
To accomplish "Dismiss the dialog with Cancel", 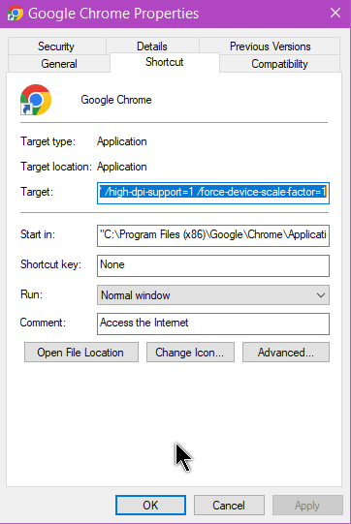I will [x=229, y=505].
